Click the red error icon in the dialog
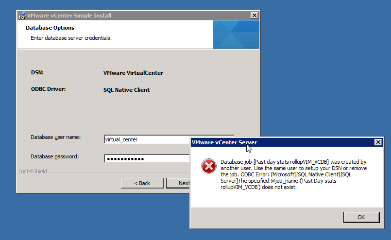Screen dimensions: 391x240 [209, 166]
